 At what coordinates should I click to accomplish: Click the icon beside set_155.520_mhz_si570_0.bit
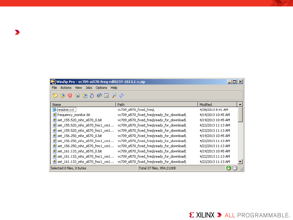click(x=54, y=120)
